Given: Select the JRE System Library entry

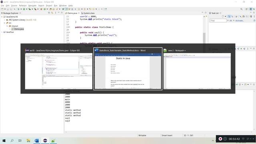Looking at the screenshot, I should pyautogui.click(x=21, y=20).
